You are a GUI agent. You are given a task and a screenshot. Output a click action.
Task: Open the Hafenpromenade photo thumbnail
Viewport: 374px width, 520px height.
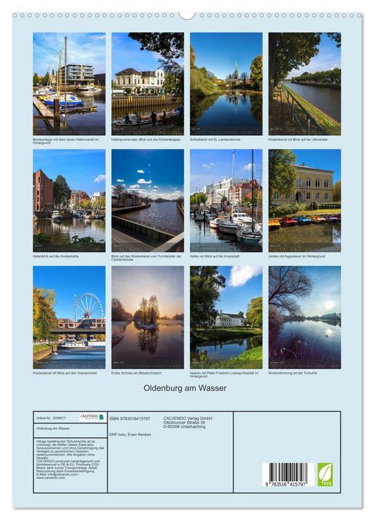pos(148,84)
